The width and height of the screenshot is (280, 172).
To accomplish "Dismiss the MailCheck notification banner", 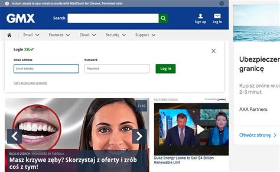I will (222, 3).
